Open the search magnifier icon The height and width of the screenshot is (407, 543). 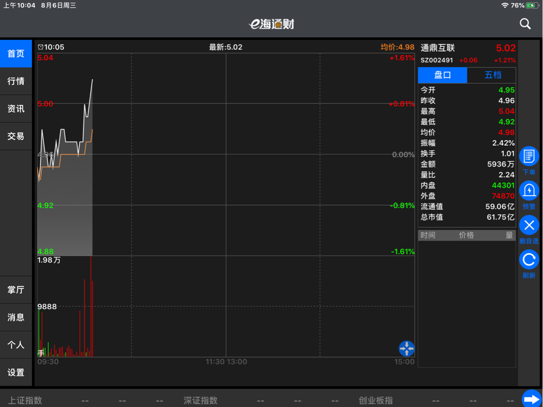[525, 24]
